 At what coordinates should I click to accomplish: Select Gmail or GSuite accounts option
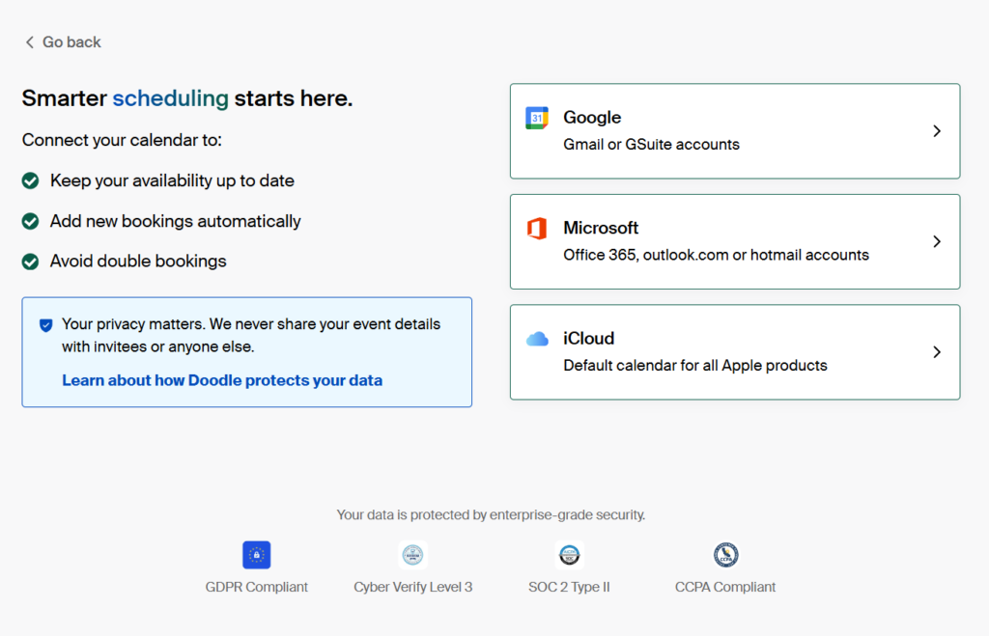coord(651,145)
